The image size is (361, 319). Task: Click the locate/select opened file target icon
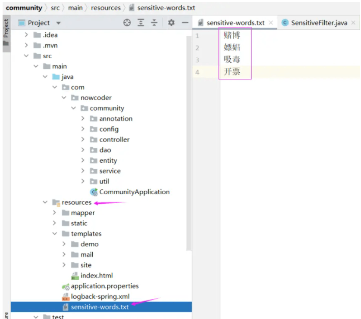(127, 23)
